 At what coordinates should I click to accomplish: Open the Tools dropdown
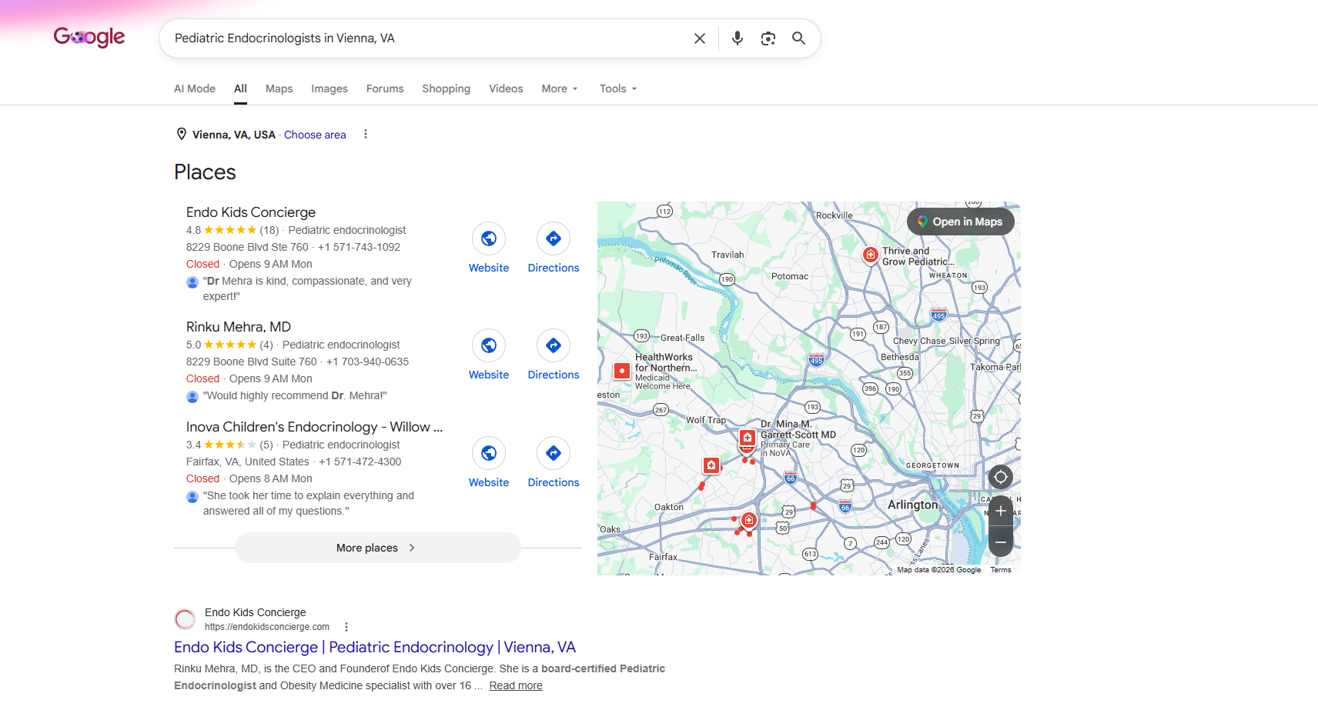pyautogui.click(x=618, y=88)
